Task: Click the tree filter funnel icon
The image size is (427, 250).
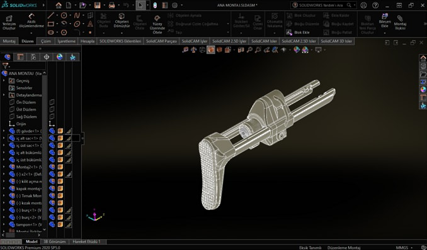Action: pyautogui.click(x=5, y=65)
